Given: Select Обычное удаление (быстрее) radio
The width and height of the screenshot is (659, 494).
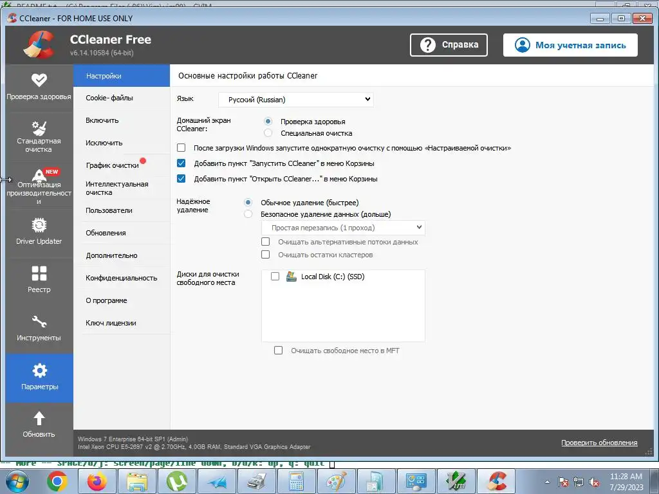Looking at the screenshot, I should click(248, 203).
